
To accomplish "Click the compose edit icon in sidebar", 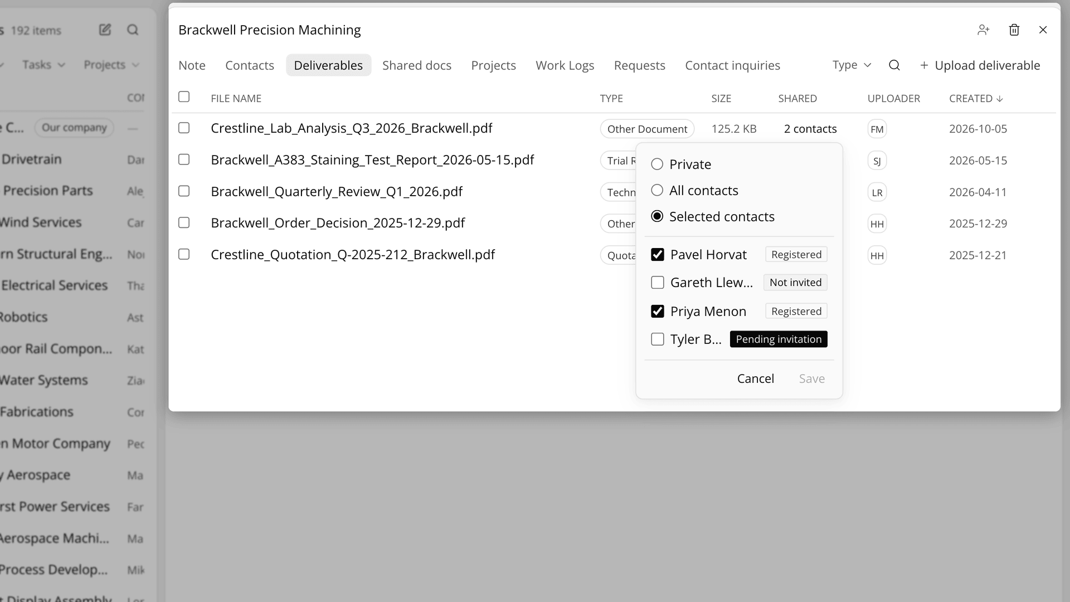I will click(105, 30).
